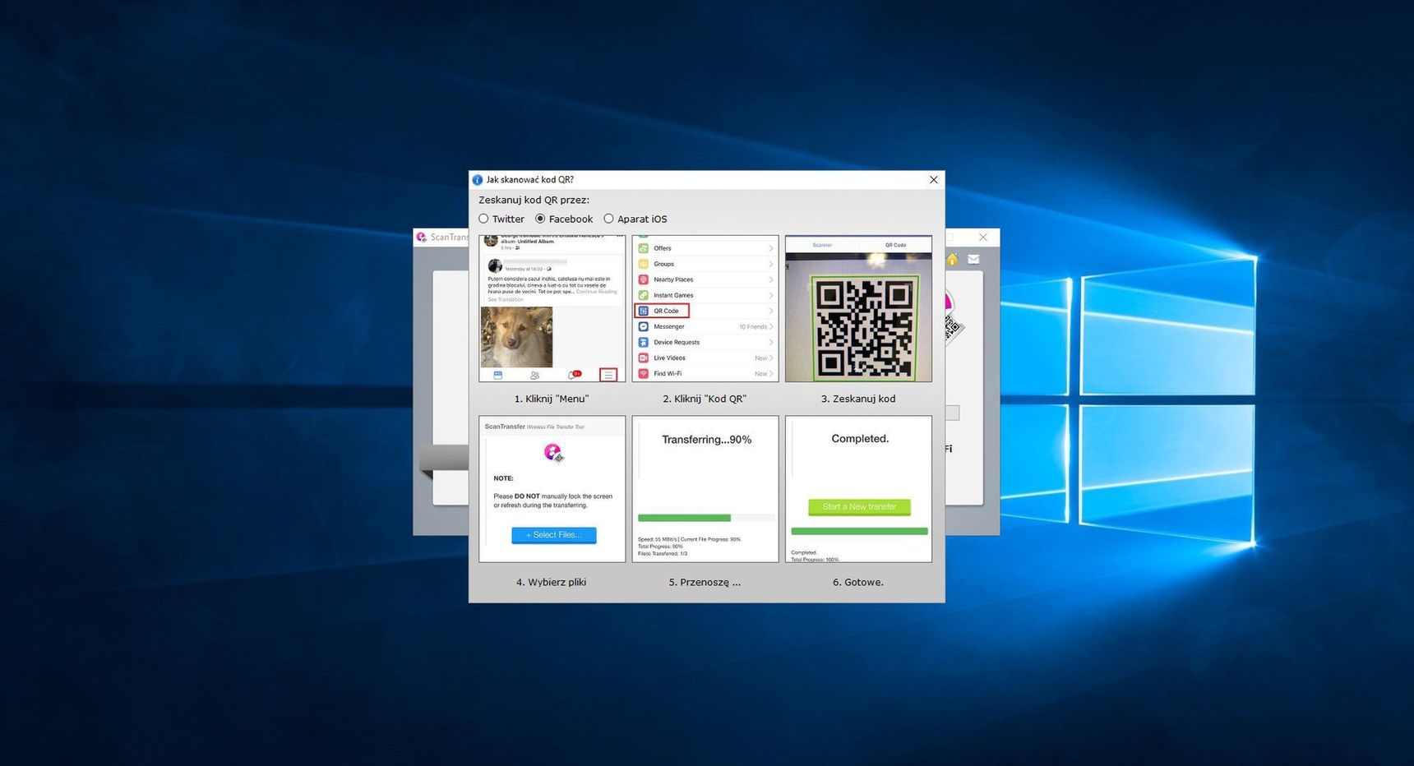Click the caption 3. Zeskanuj kod

click(x=858, y=399)
